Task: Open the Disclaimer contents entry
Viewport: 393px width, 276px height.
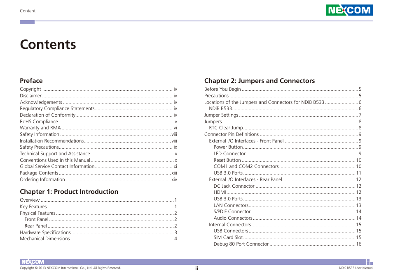Action: (x=98, y=96)
